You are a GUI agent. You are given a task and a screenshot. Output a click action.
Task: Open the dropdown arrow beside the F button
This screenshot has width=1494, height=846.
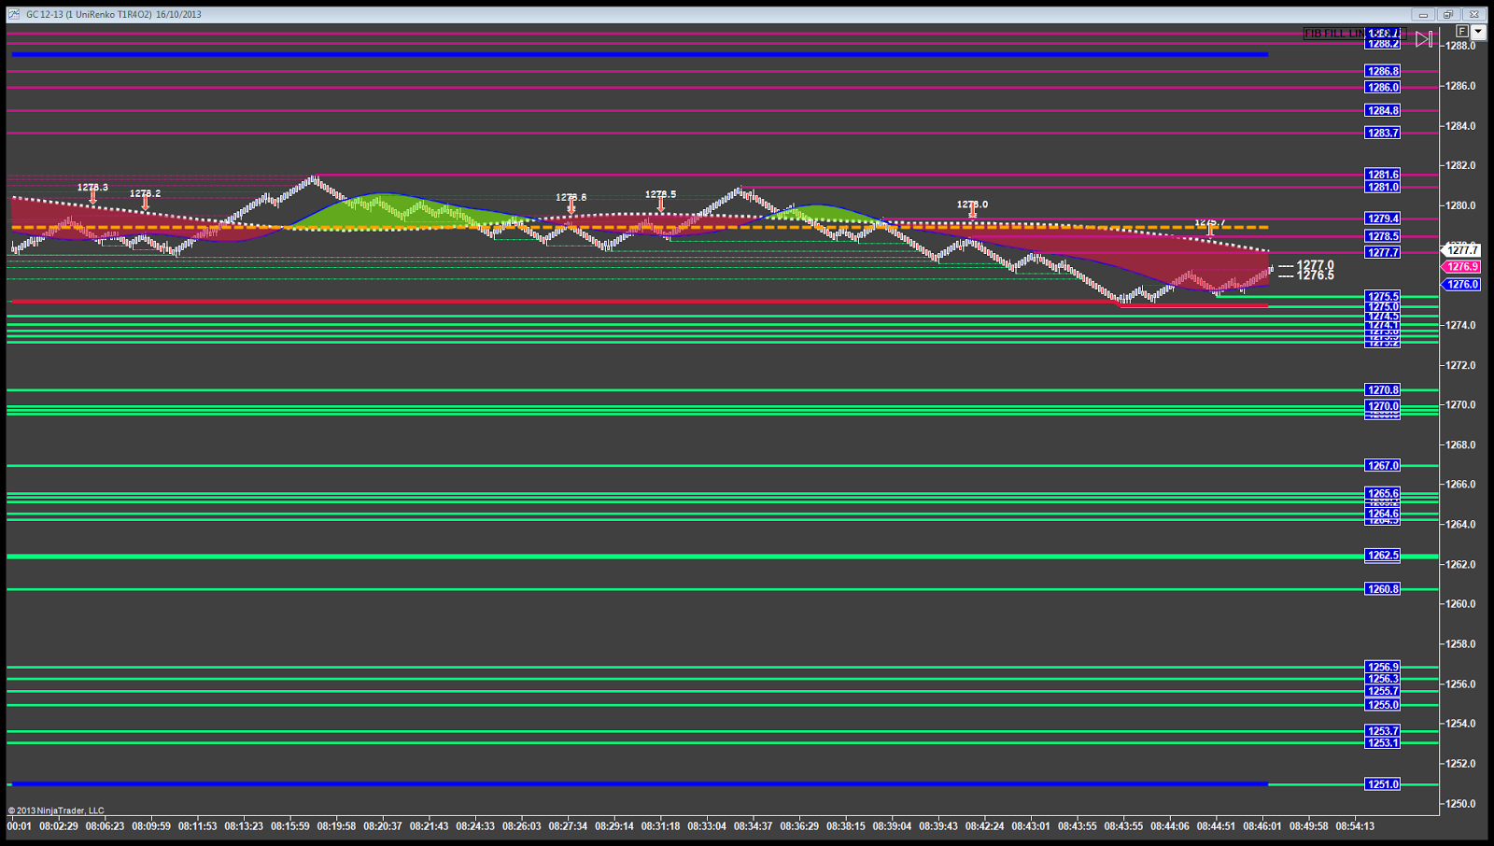click(x=1477, y=31)
